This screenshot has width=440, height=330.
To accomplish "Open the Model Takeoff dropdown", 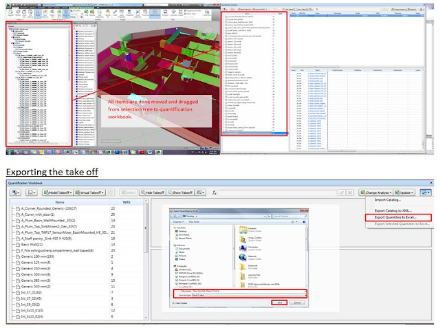I will tap(58, 192).
